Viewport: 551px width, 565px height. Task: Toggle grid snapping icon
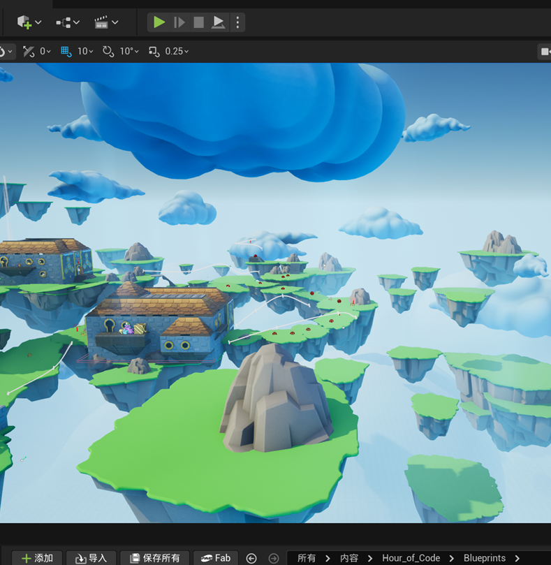(x=66, y=51)
